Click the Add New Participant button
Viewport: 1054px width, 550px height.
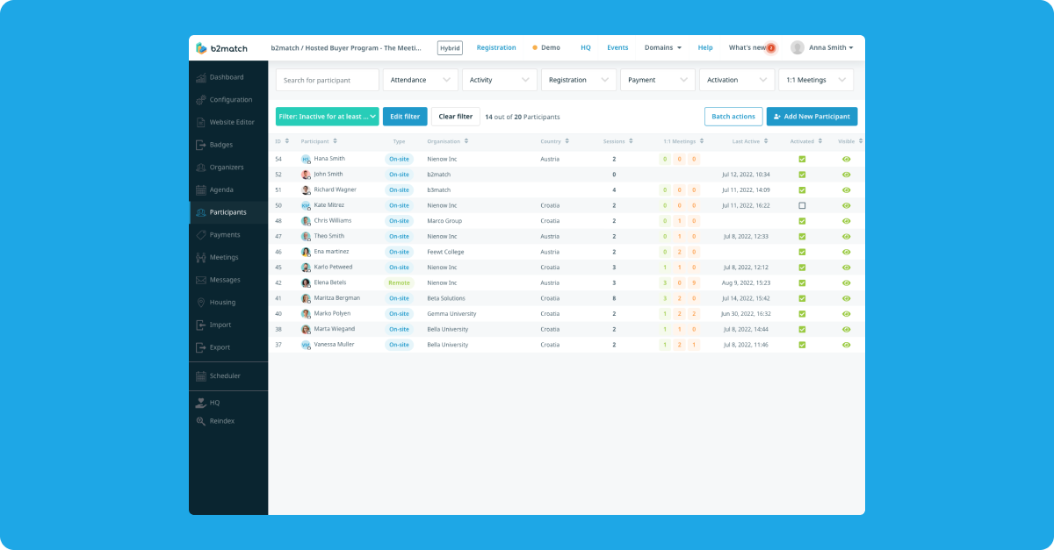pyautogui.click(x=812, y=116)
